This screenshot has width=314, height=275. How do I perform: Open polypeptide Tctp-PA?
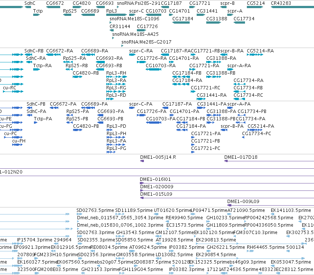click(x=43, y=119)
